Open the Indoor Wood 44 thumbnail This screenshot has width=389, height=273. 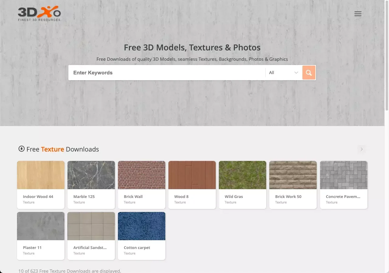(41, 175)
